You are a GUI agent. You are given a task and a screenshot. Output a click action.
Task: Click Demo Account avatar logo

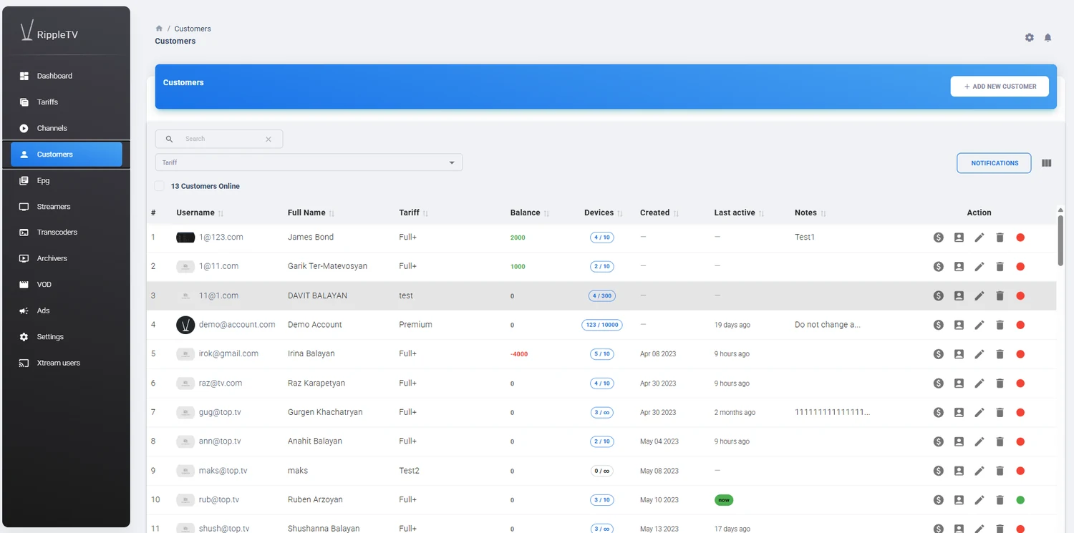[185, 325]
